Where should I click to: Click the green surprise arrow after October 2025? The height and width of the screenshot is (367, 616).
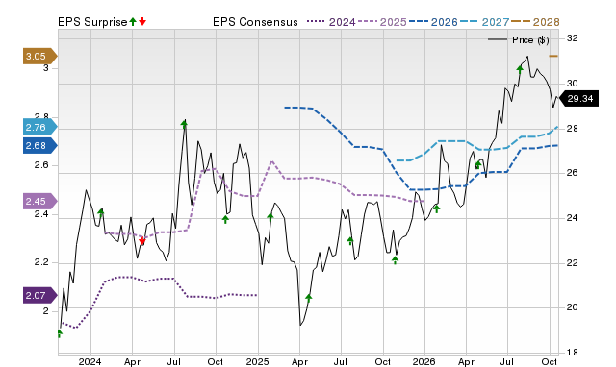[396, 260]
